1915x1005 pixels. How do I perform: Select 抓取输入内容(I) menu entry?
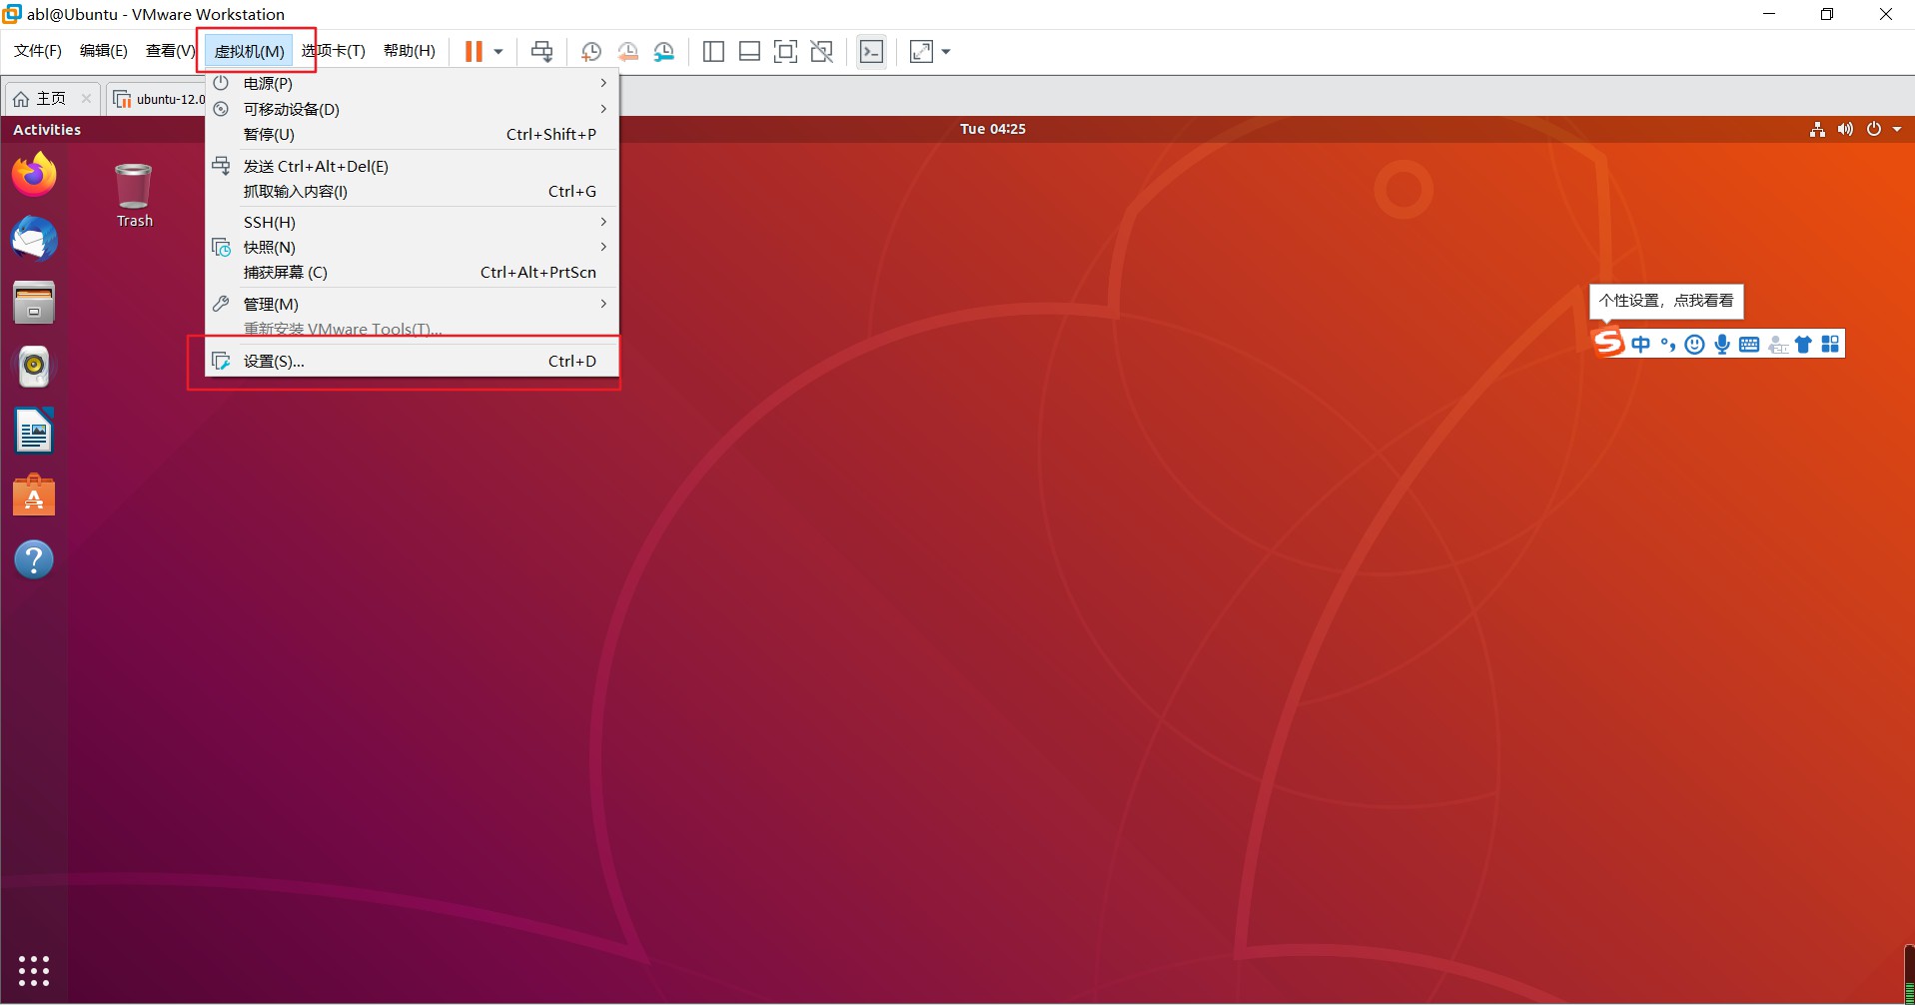tap(413, 191)
